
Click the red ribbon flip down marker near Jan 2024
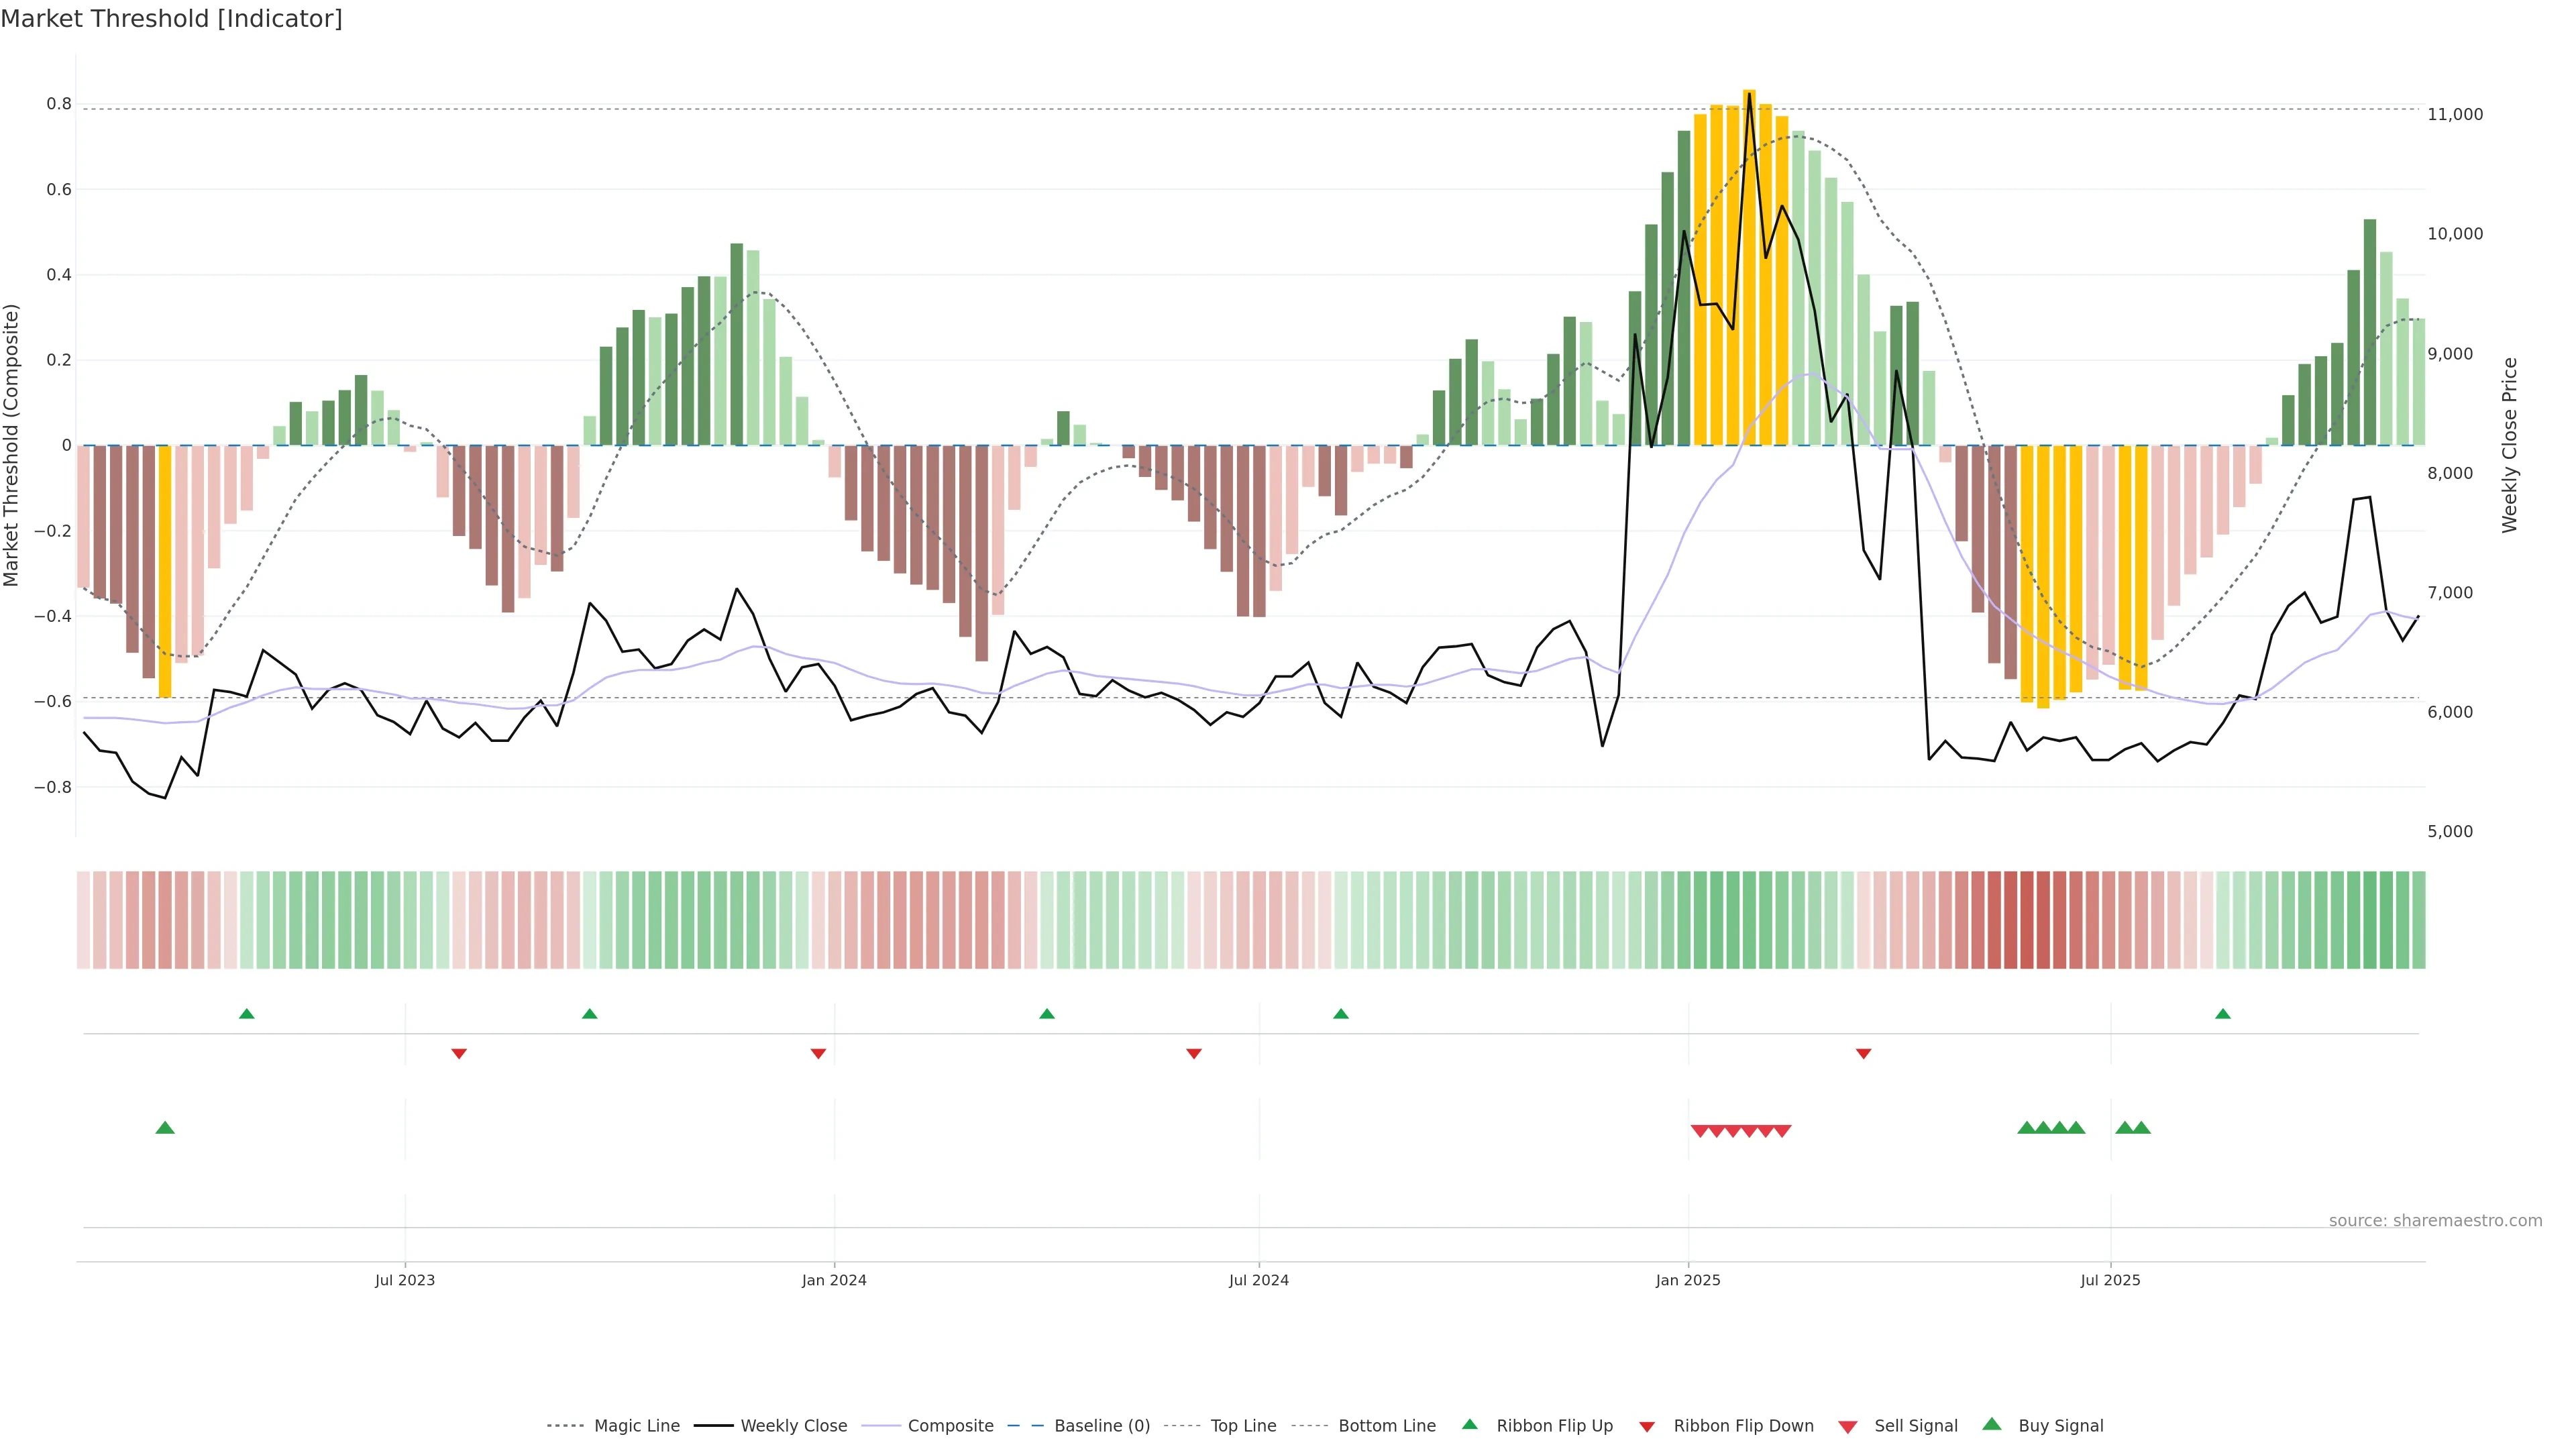818,1054
